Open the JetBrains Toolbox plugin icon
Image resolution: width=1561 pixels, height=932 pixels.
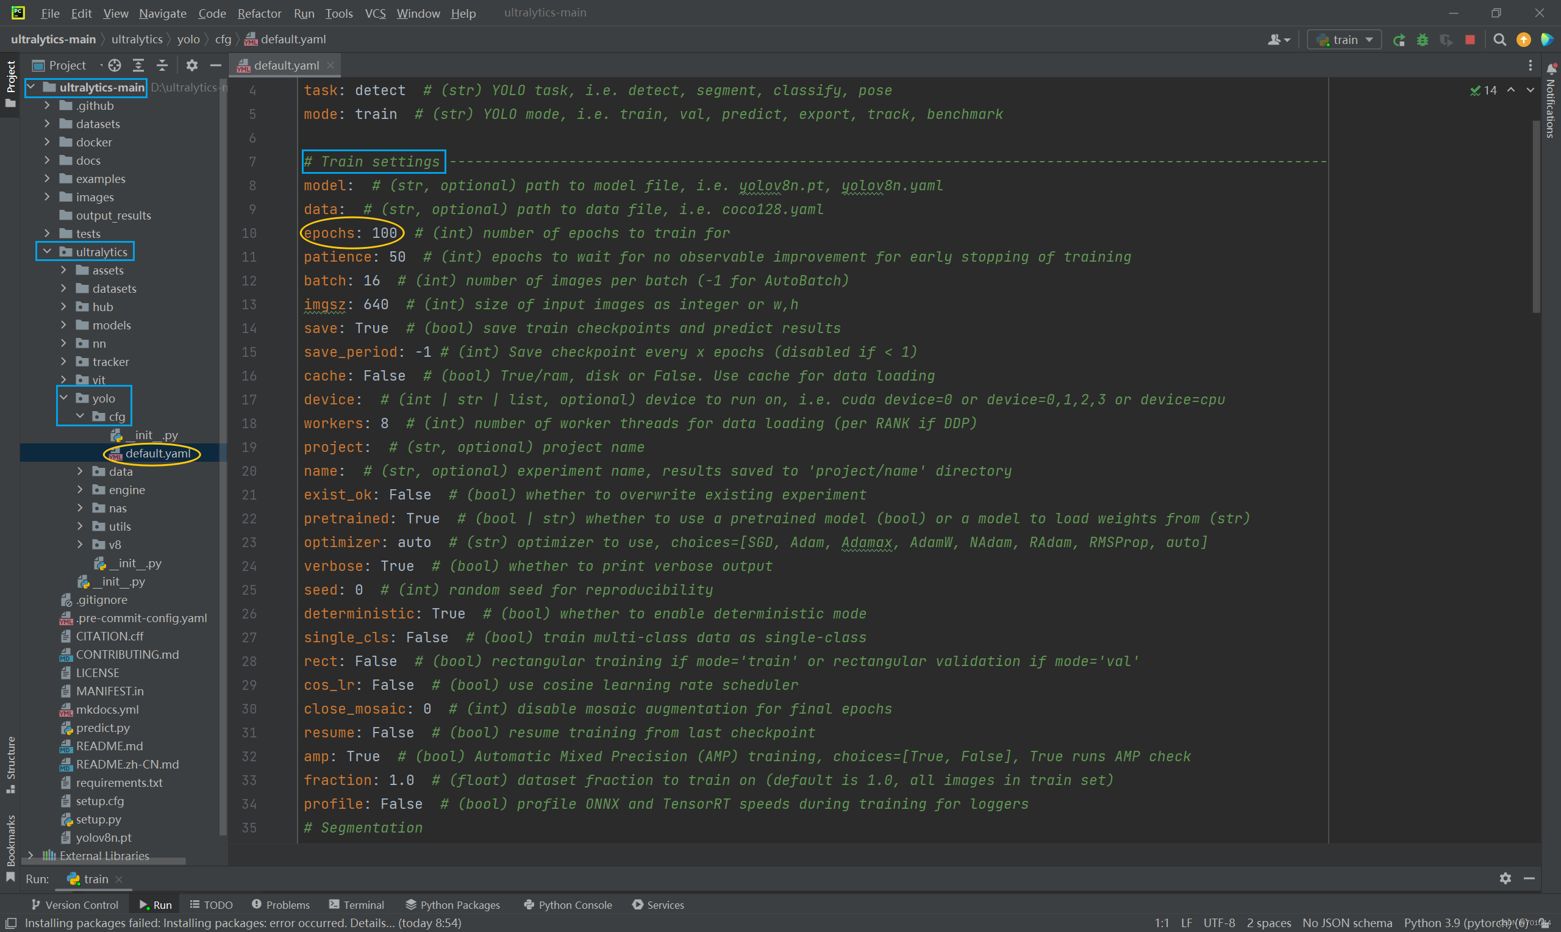pos(1547,40)
